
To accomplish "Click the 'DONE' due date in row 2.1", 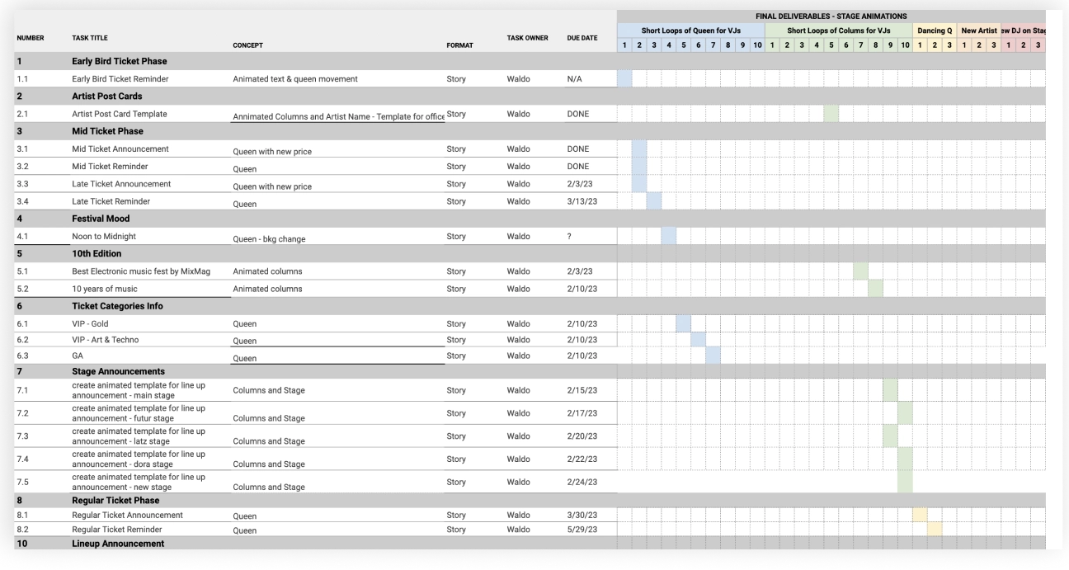I will click(578, 114).
